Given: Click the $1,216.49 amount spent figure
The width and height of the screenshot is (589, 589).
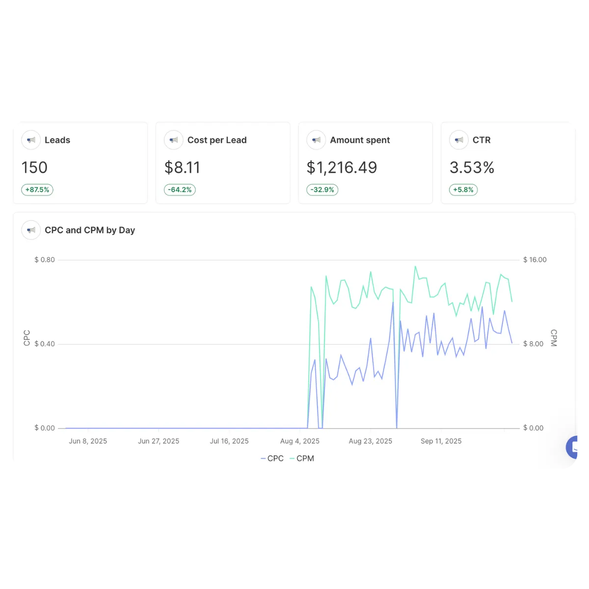Looking at the screenshot, I should (x=342, y=168).
